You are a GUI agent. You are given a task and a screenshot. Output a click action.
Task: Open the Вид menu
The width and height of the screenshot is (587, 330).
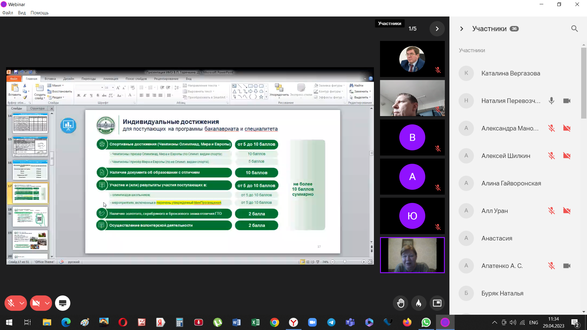tap(22, 13)
